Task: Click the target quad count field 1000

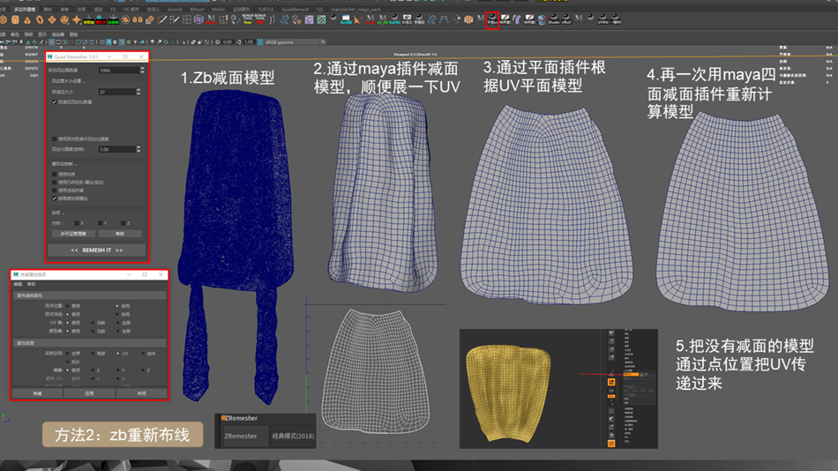Action: pos(119,70)
